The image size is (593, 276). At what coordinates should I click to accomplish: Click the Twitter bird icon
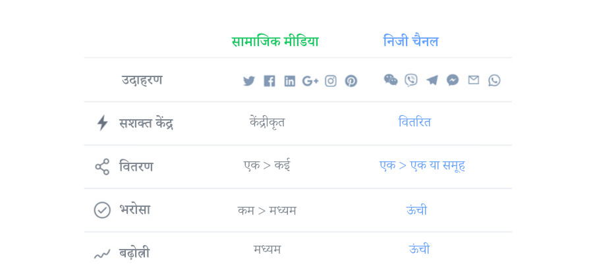point(249,81)
